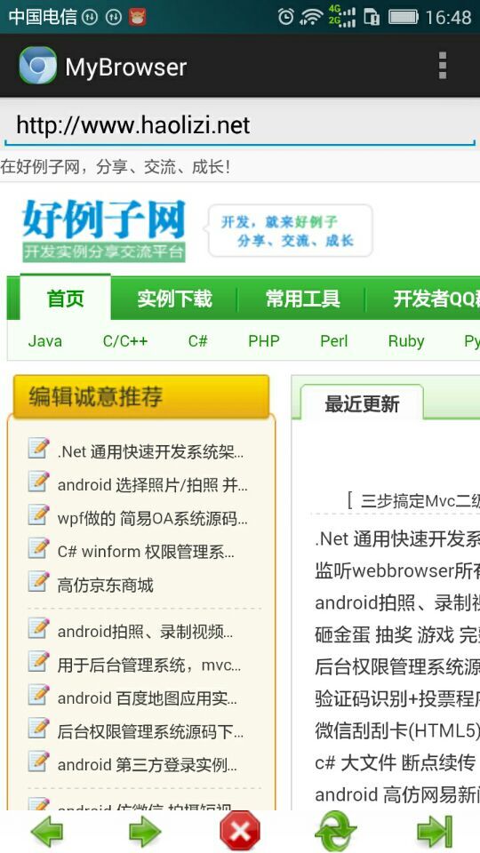Viewport: 480px width, 853px height.
Task: Select the Ruby category link
Action: coord(406,341)
